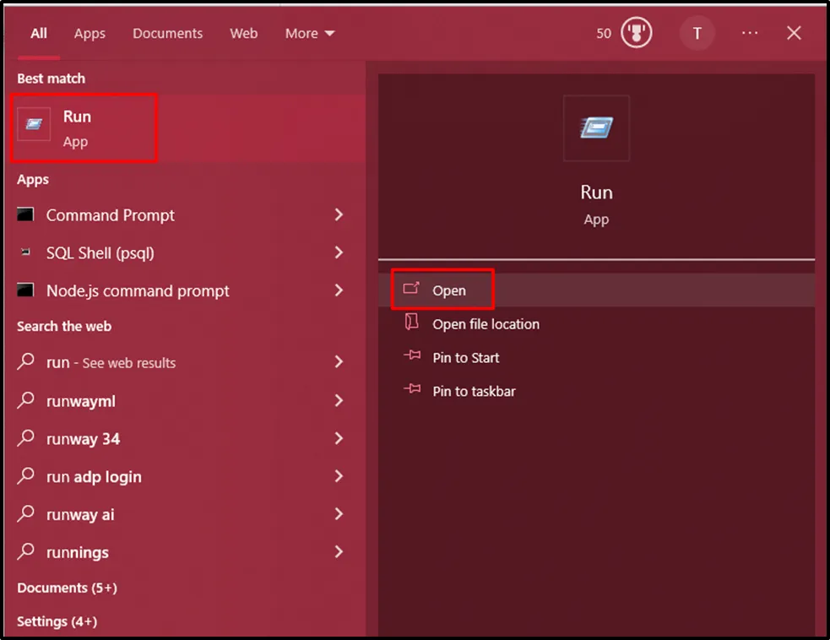Expand the Command Prompt result arrow
Image resolution: width=830 pixels, height=640 pixels.
[339, 215]
